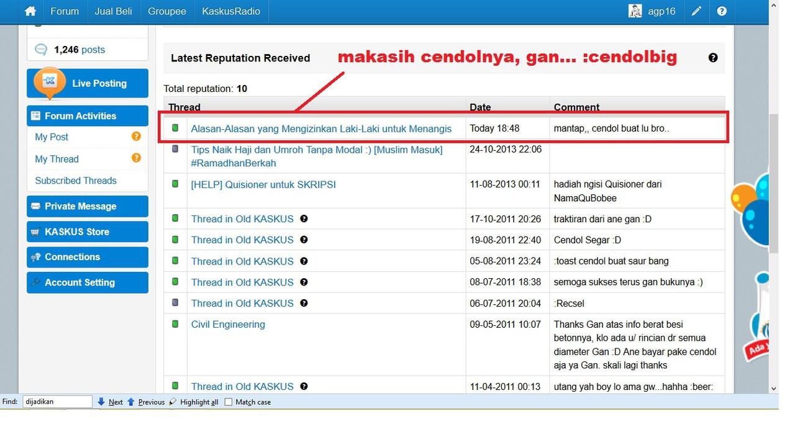Open Account Setting button
The width and height of the screenshot is (795, 447).
(88, 282)
